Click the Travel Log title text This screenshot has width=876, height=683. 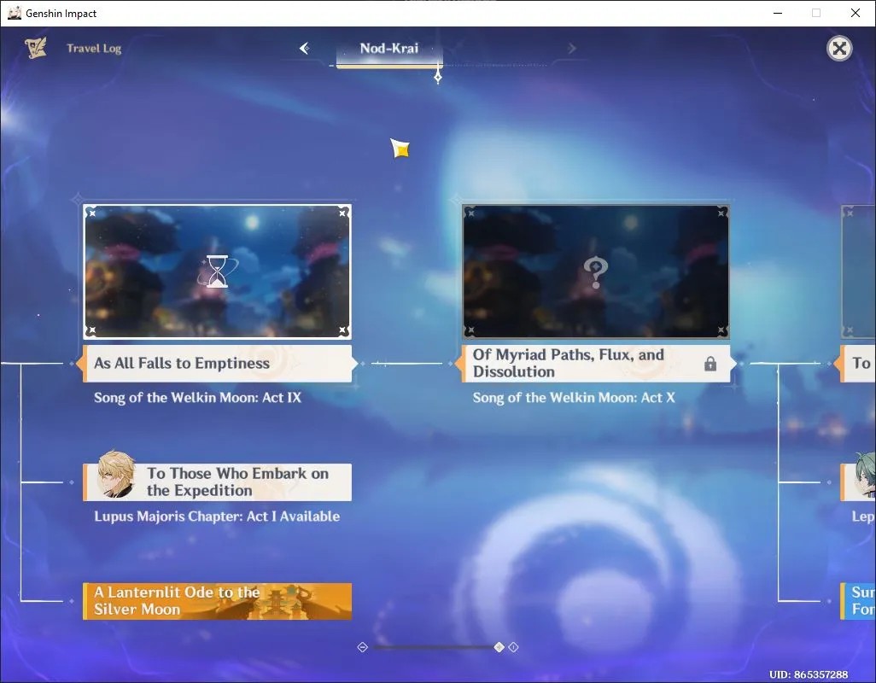click(x=94, y=49)
